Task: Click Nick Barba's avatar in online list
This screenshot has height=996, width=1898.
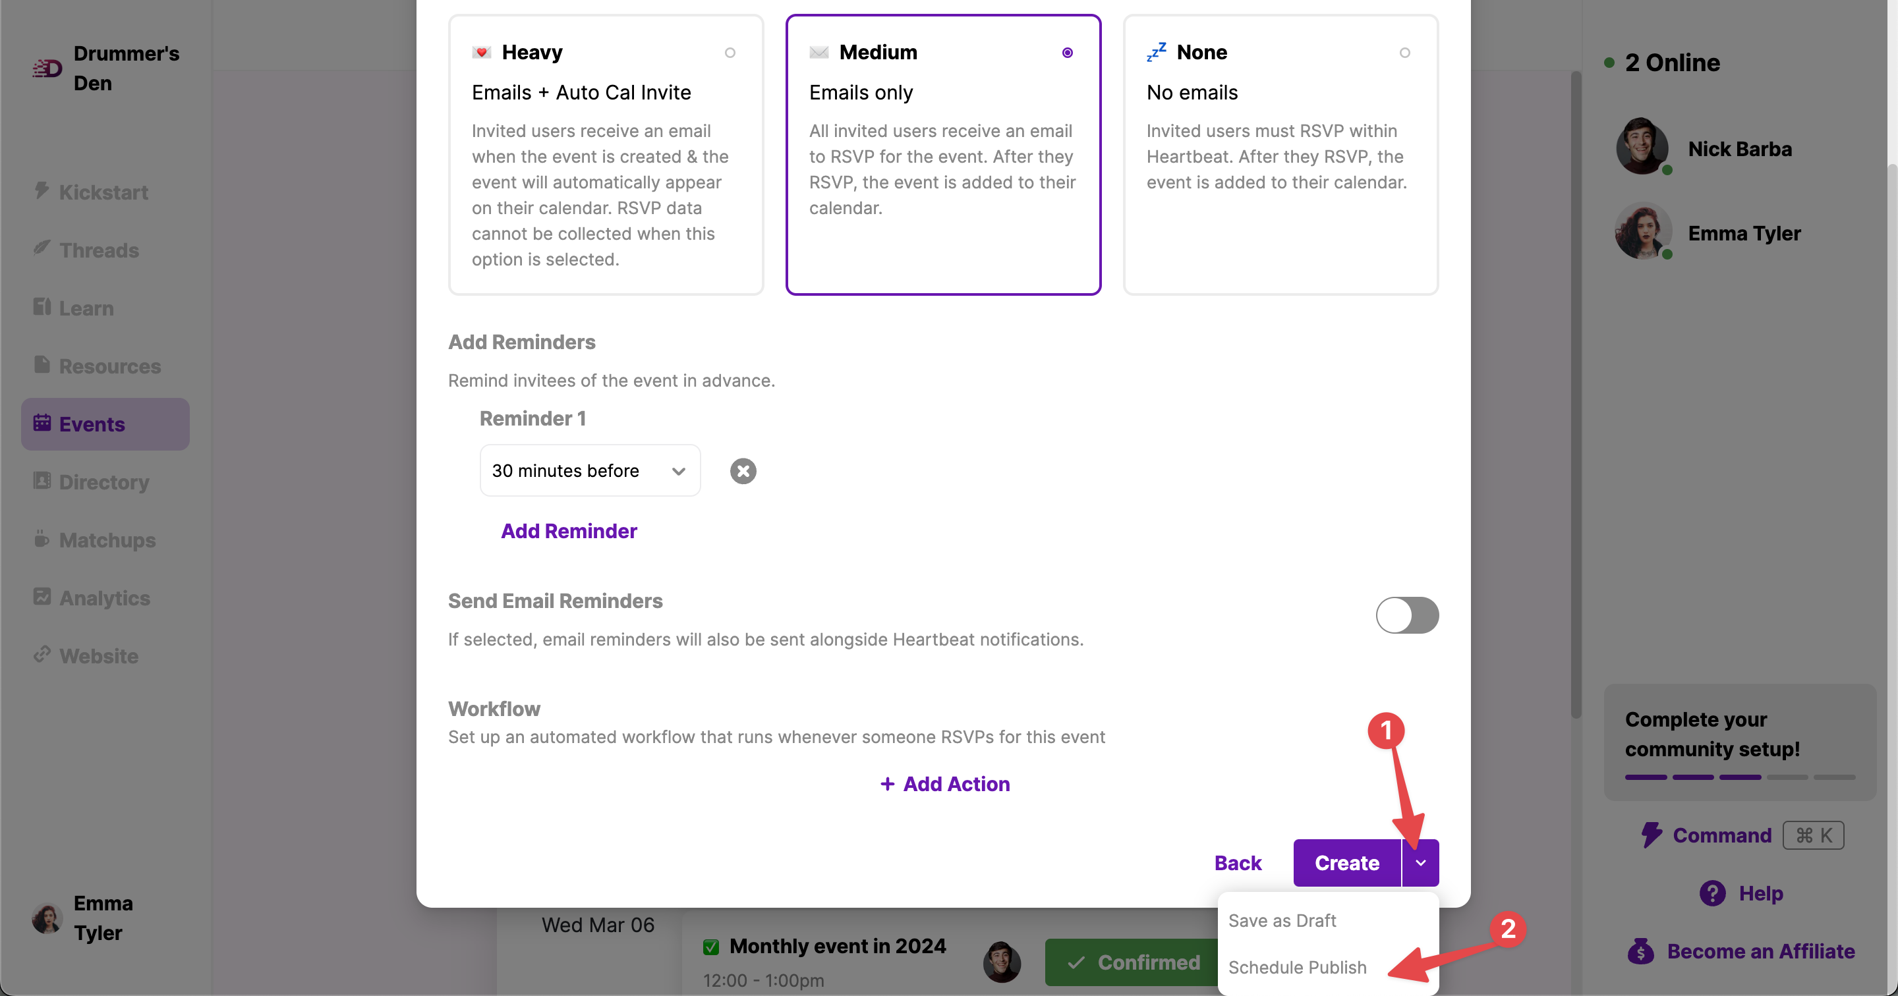Action: click(1643, 147)
